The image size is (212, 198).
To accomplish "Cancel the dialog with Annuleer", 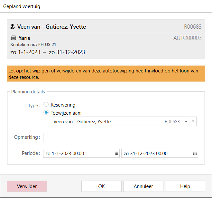I will coord(143,186).
